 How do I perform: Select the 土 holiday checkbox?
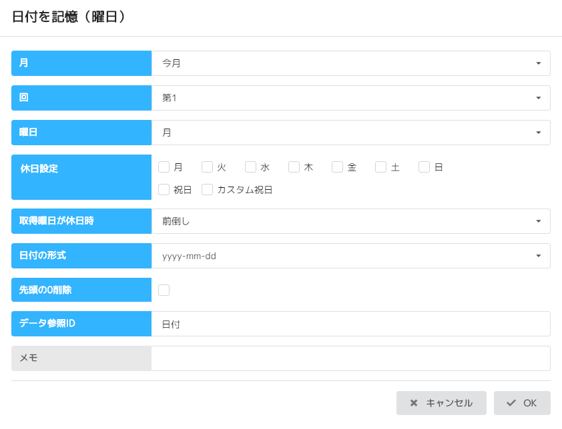(381, 167)
